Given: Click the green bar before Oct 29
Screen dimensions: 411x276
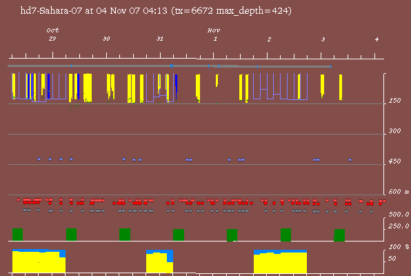Looking at the screenshot, I should [x=17, y=235].
